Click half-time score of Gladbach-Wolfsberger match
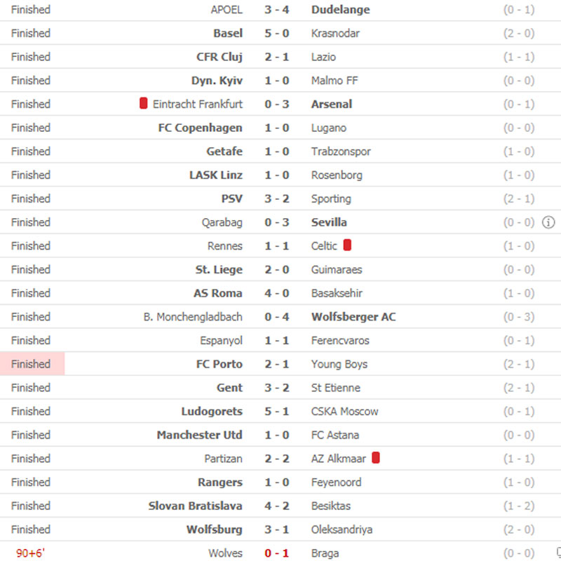The width and height of the screenshot is (561, 561). [519, 317]
